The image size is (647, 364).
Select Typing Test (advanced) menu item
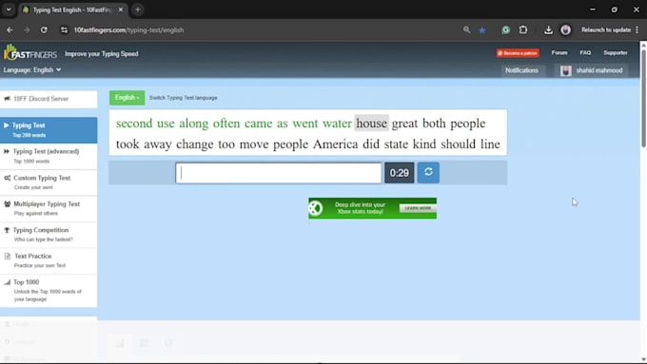click(x=49, y=156)
